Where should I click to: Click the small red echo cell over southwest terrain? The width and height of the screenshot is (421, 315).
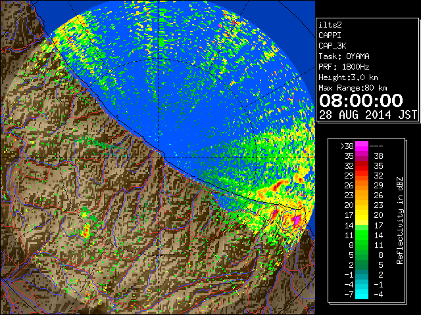point(86,232)
